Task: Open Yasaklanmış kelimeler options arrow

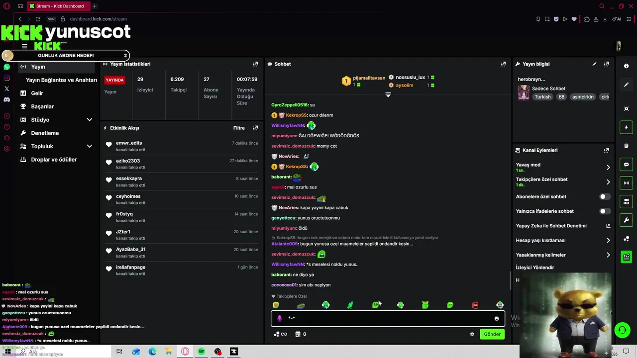Action: click(608, 255)
